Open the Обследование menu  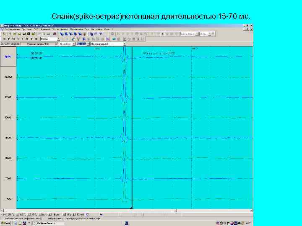pyautogui.click(x=12, y=29)
